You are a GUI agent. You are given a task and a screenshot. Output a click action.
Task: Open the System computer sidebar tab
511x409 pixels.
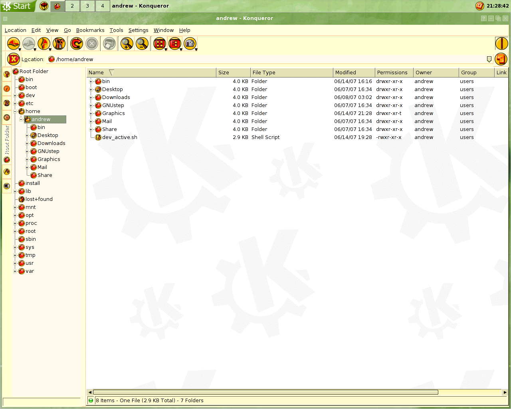7,186
